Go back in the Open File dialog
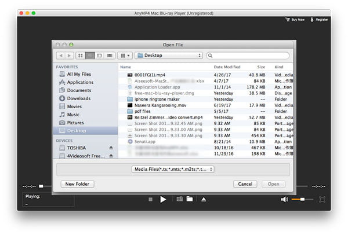The image size is (348, 235). coord(60,56)
